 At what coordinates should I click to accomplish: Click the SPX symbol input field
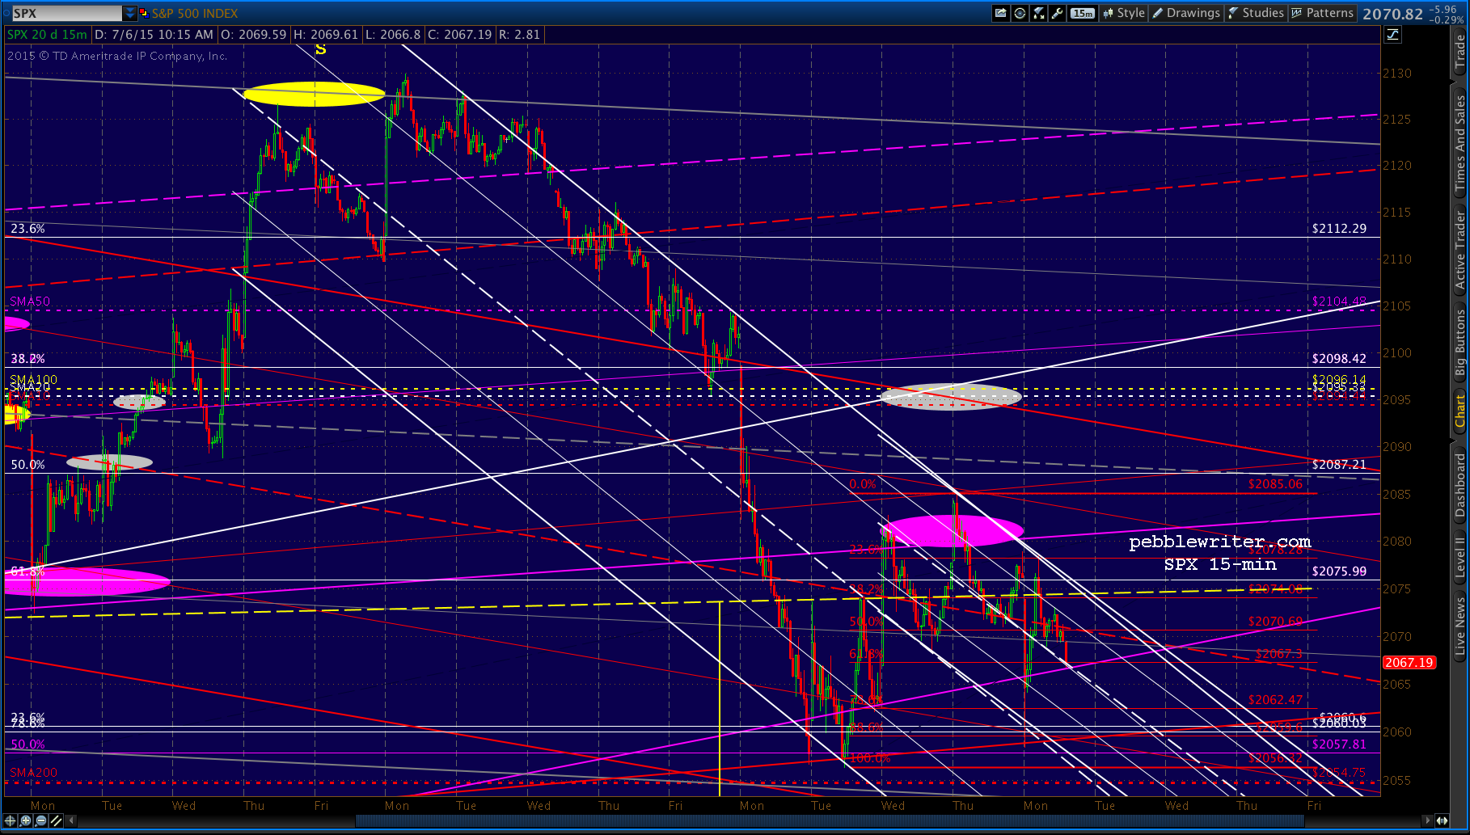[65, 13]
